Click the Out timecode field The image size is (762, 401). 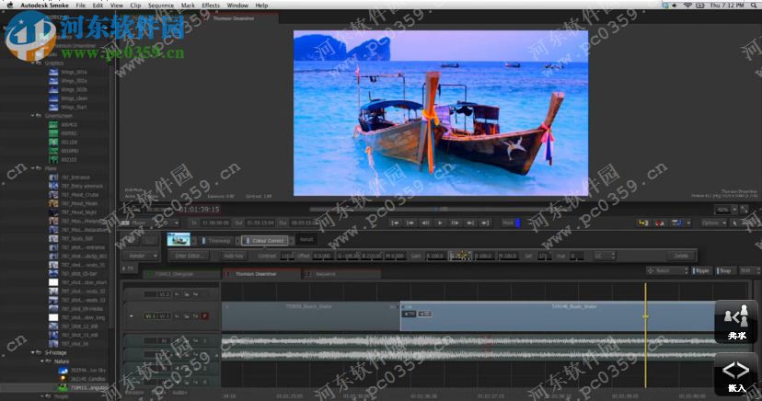pos(260,223)
